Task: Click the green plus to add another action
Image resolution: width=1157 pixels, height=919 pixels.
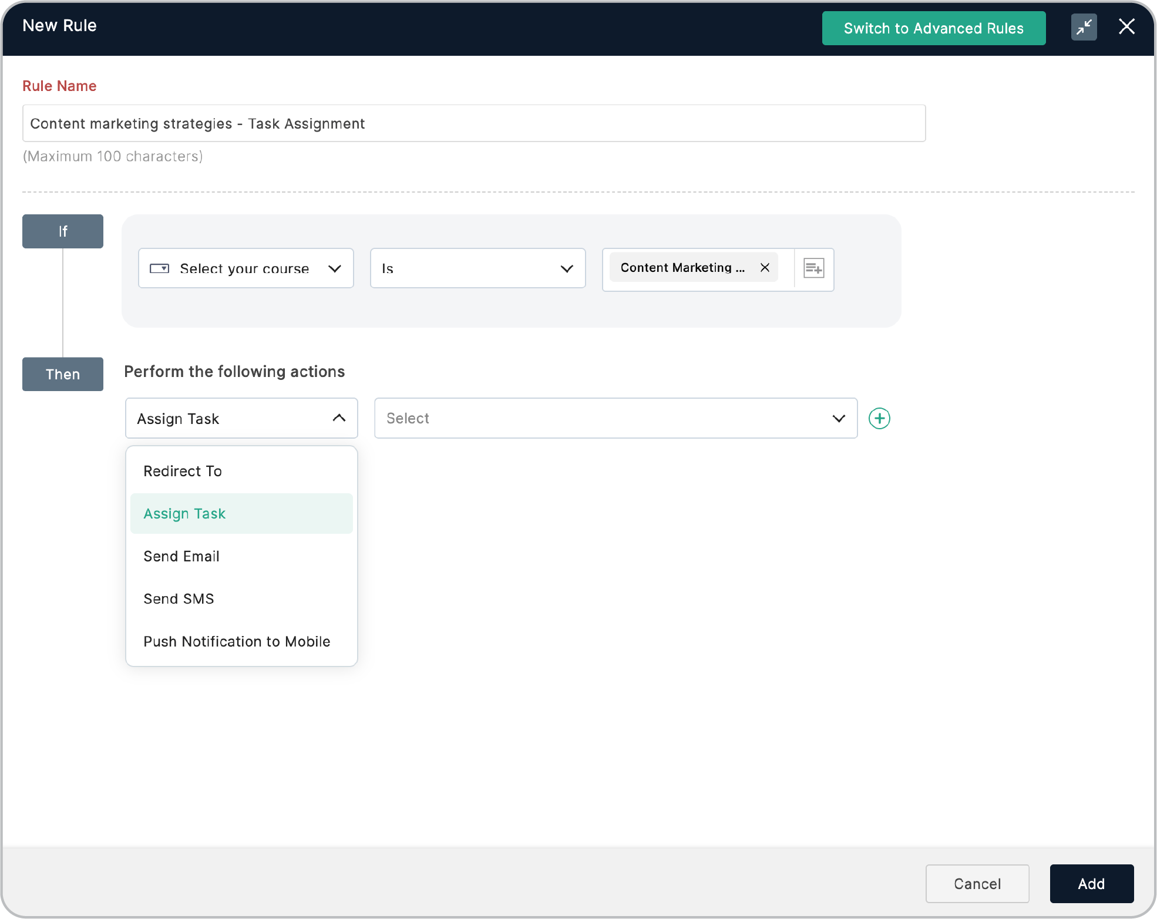Action: [879, 418]
